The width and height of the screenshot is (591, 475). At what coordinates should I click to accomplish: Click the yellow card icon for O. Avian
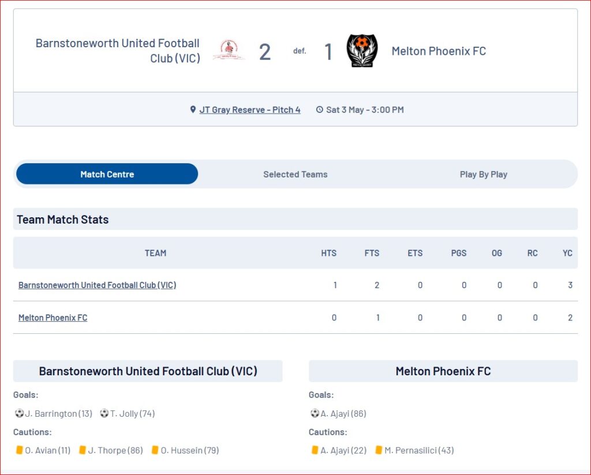[19, 450]
